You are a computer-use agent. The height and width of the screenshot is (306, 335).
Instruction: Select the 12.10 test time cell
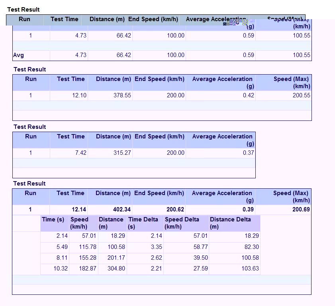[x=79, y=95]
